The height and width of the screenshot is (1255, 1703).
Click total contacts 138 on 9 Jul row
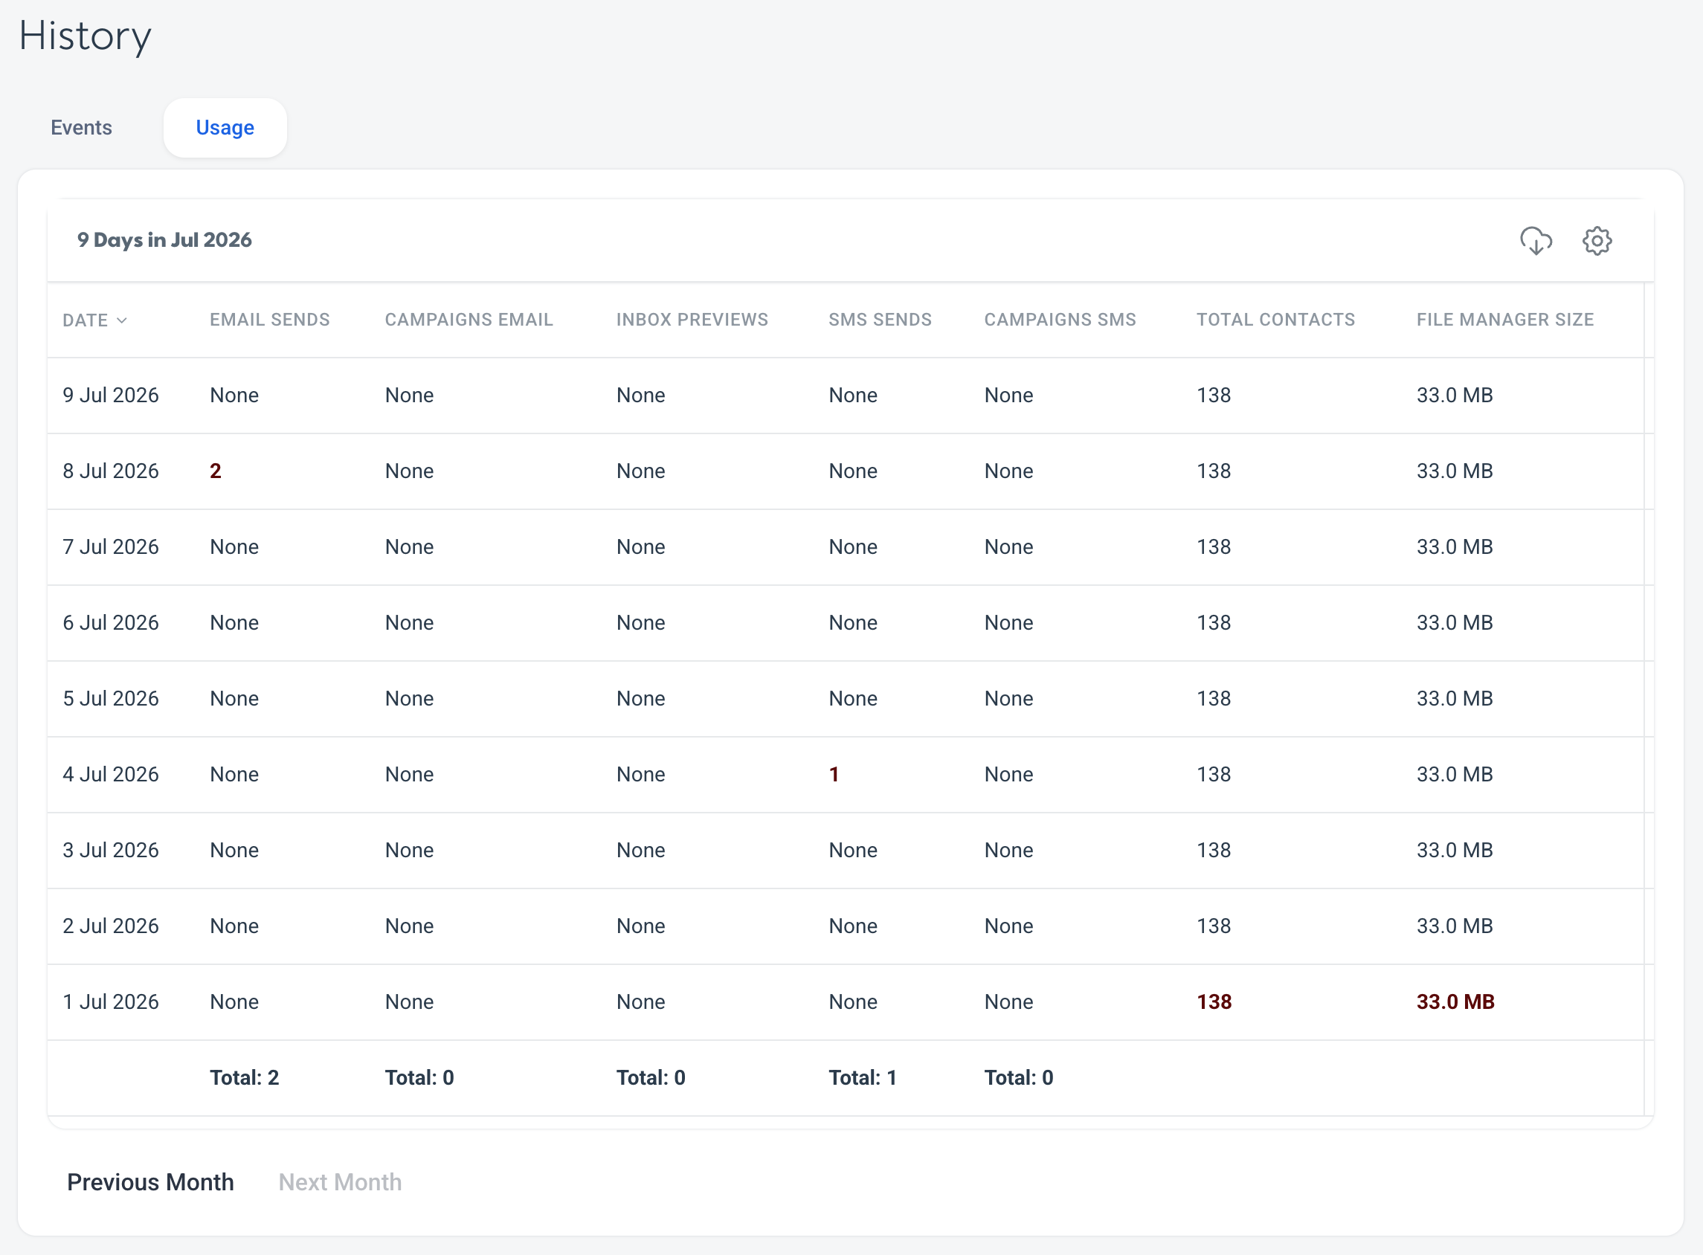click(1214, 395)
